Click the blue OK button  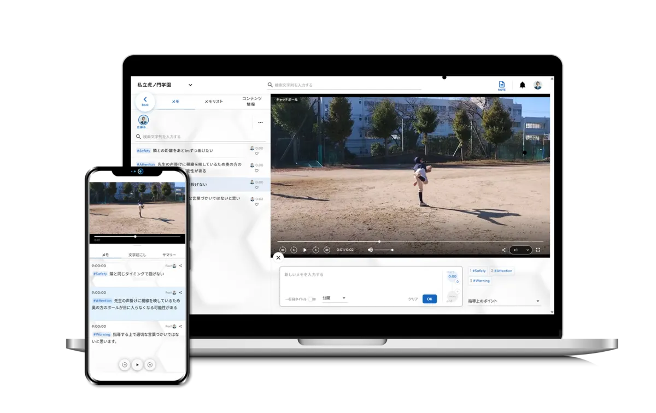point(429,299)
